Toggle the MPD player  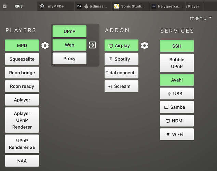(22, 45)
